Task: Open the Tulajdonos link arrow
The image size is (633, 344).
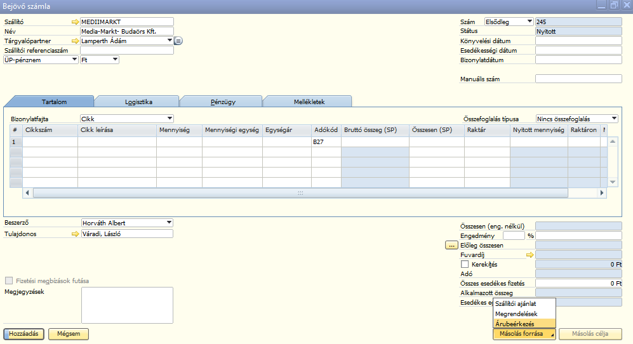Action: [75, 234]
